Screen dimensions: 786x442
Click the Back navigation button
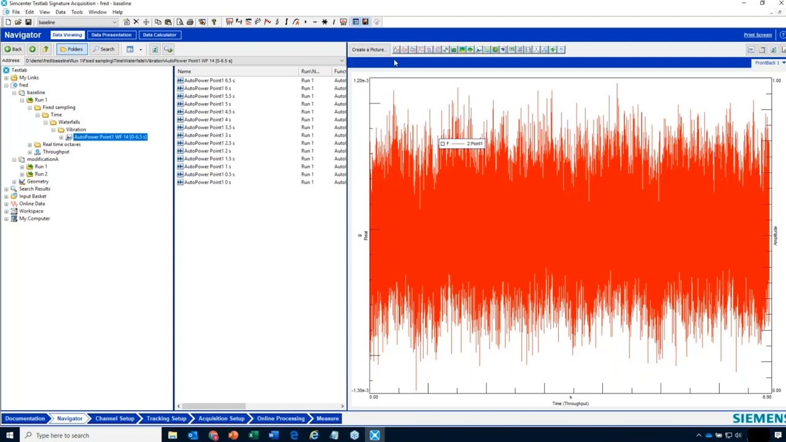pos(13,49)
